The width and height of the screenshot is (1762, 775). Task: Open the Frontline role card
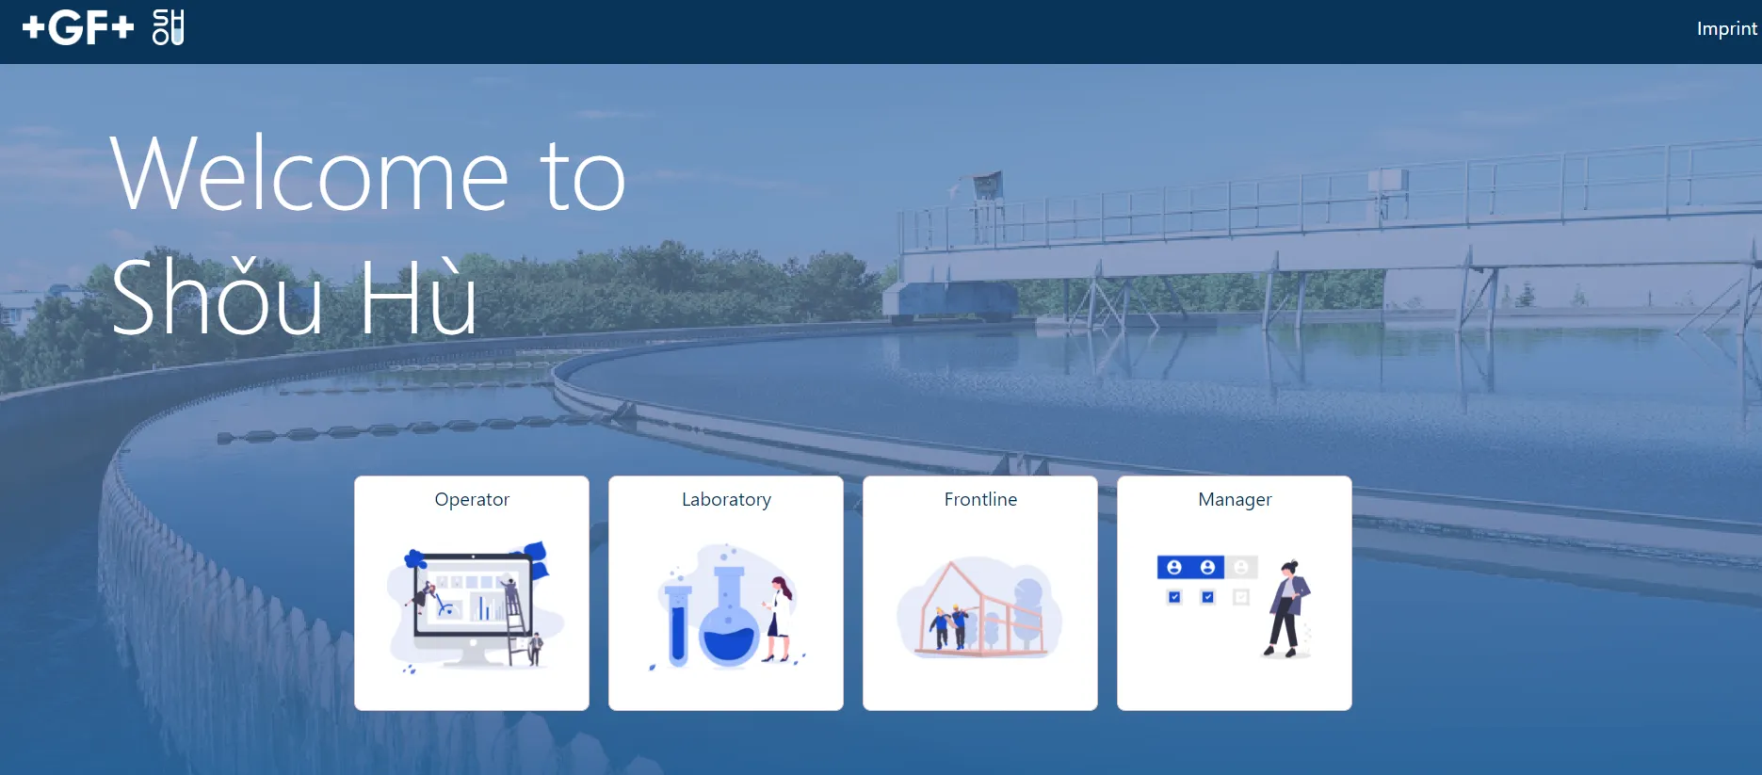(x=980, y=593)
